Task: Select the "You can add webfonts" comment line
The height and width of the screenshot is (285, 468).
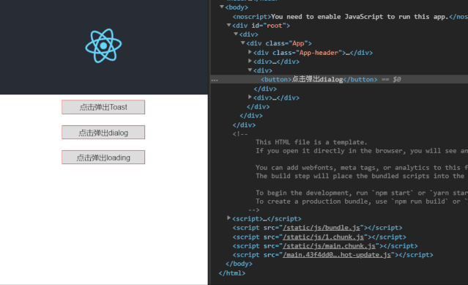Action: pos(362,168)
